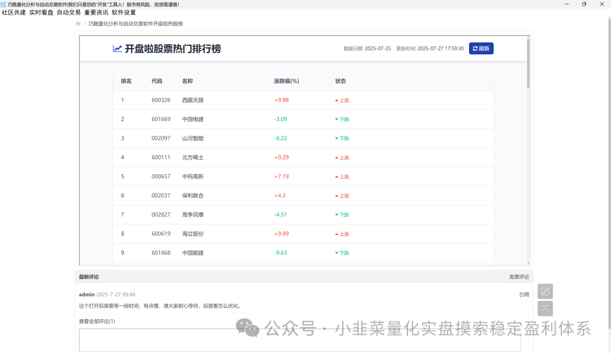Minimize the application window

[566, 5]
